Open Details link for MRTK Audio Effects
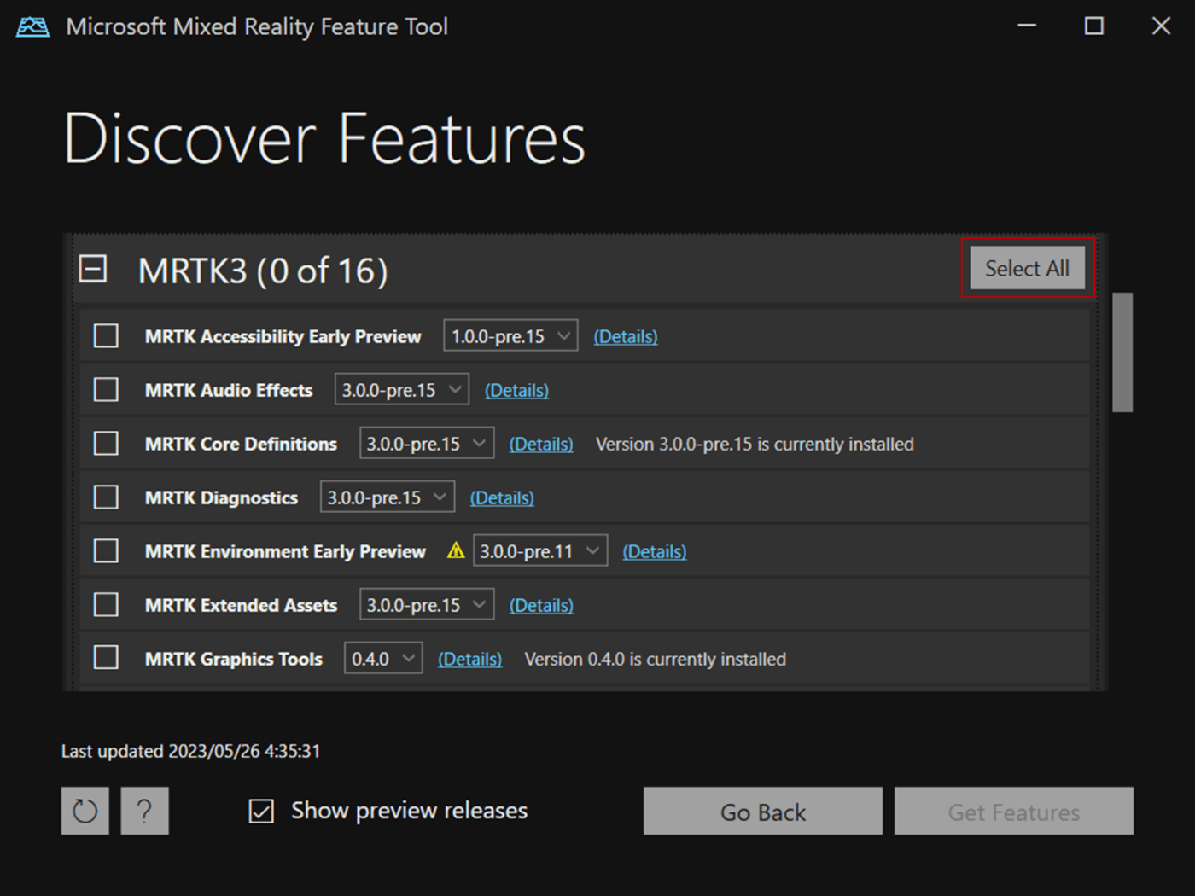 (516, 390)
